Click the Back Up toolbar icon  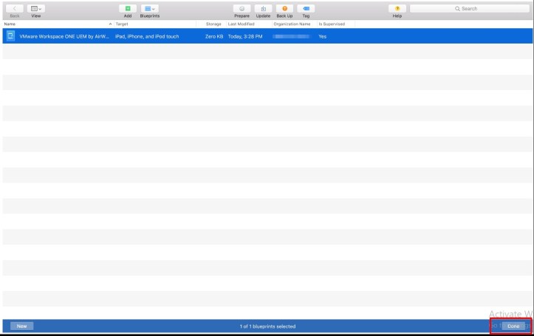[284, 8]
